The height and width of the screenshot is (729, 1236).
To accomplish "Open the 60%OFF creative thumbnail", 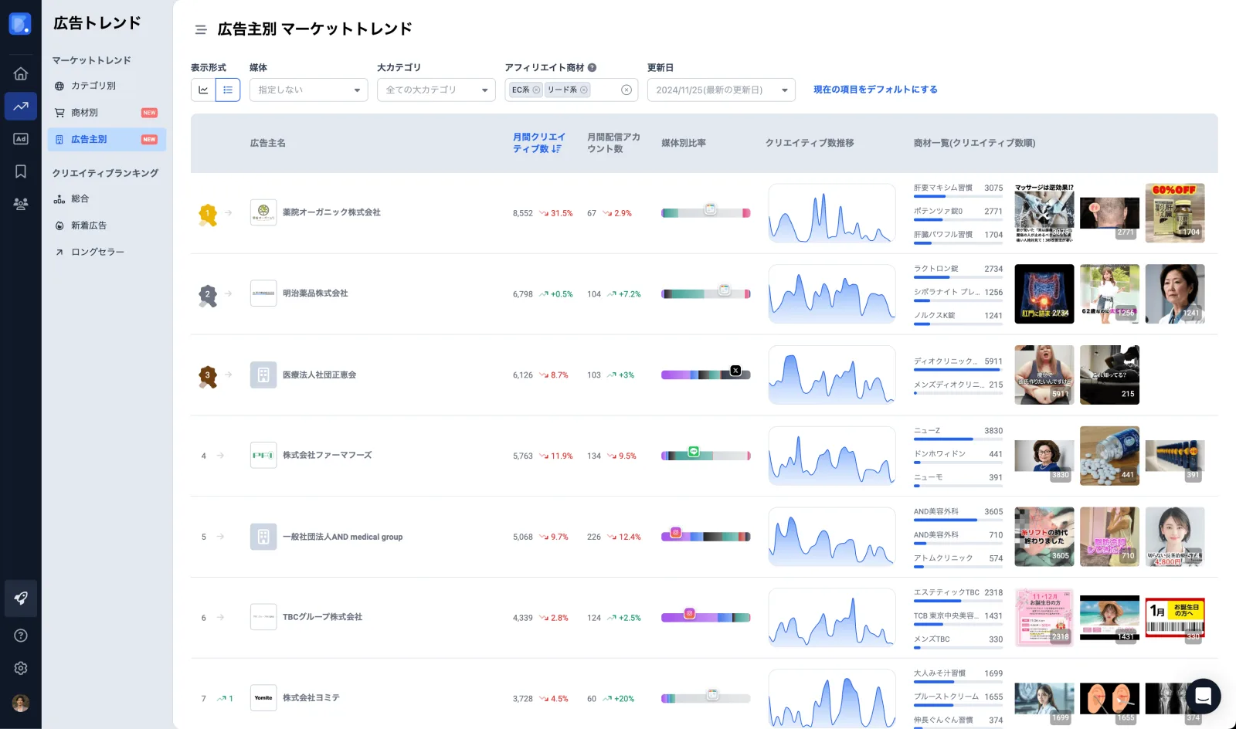I will [x=1174, y=213].
